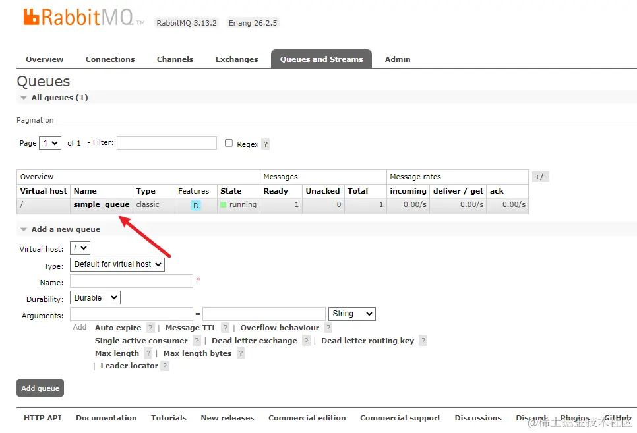Open the HTTP API footer link

(43, 418)
